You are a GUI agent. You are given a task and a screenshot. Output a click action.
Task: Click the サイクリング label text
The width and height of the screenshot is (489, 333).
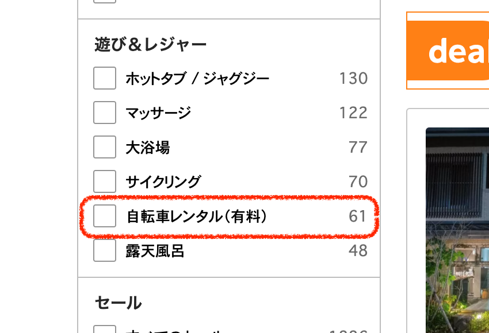[163, 182]
